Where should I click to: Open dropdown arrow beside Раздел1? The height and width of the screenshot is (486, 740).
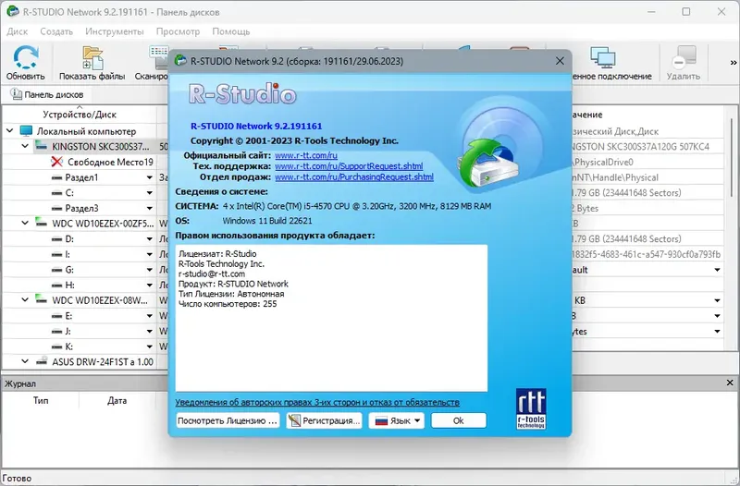(149, 177)
